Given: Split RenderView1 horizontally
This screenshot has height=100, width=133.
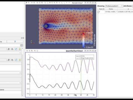Looking at the screenshot, I should (x=85, y=3).
